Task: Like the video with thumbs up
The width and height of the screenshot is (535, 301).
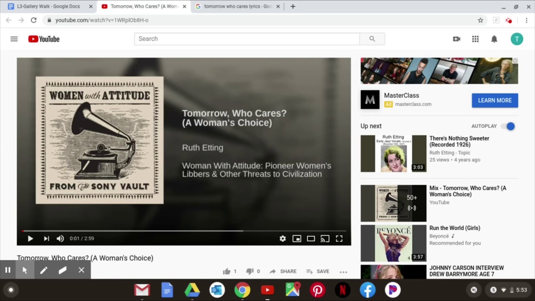Action: pos(227,271)
